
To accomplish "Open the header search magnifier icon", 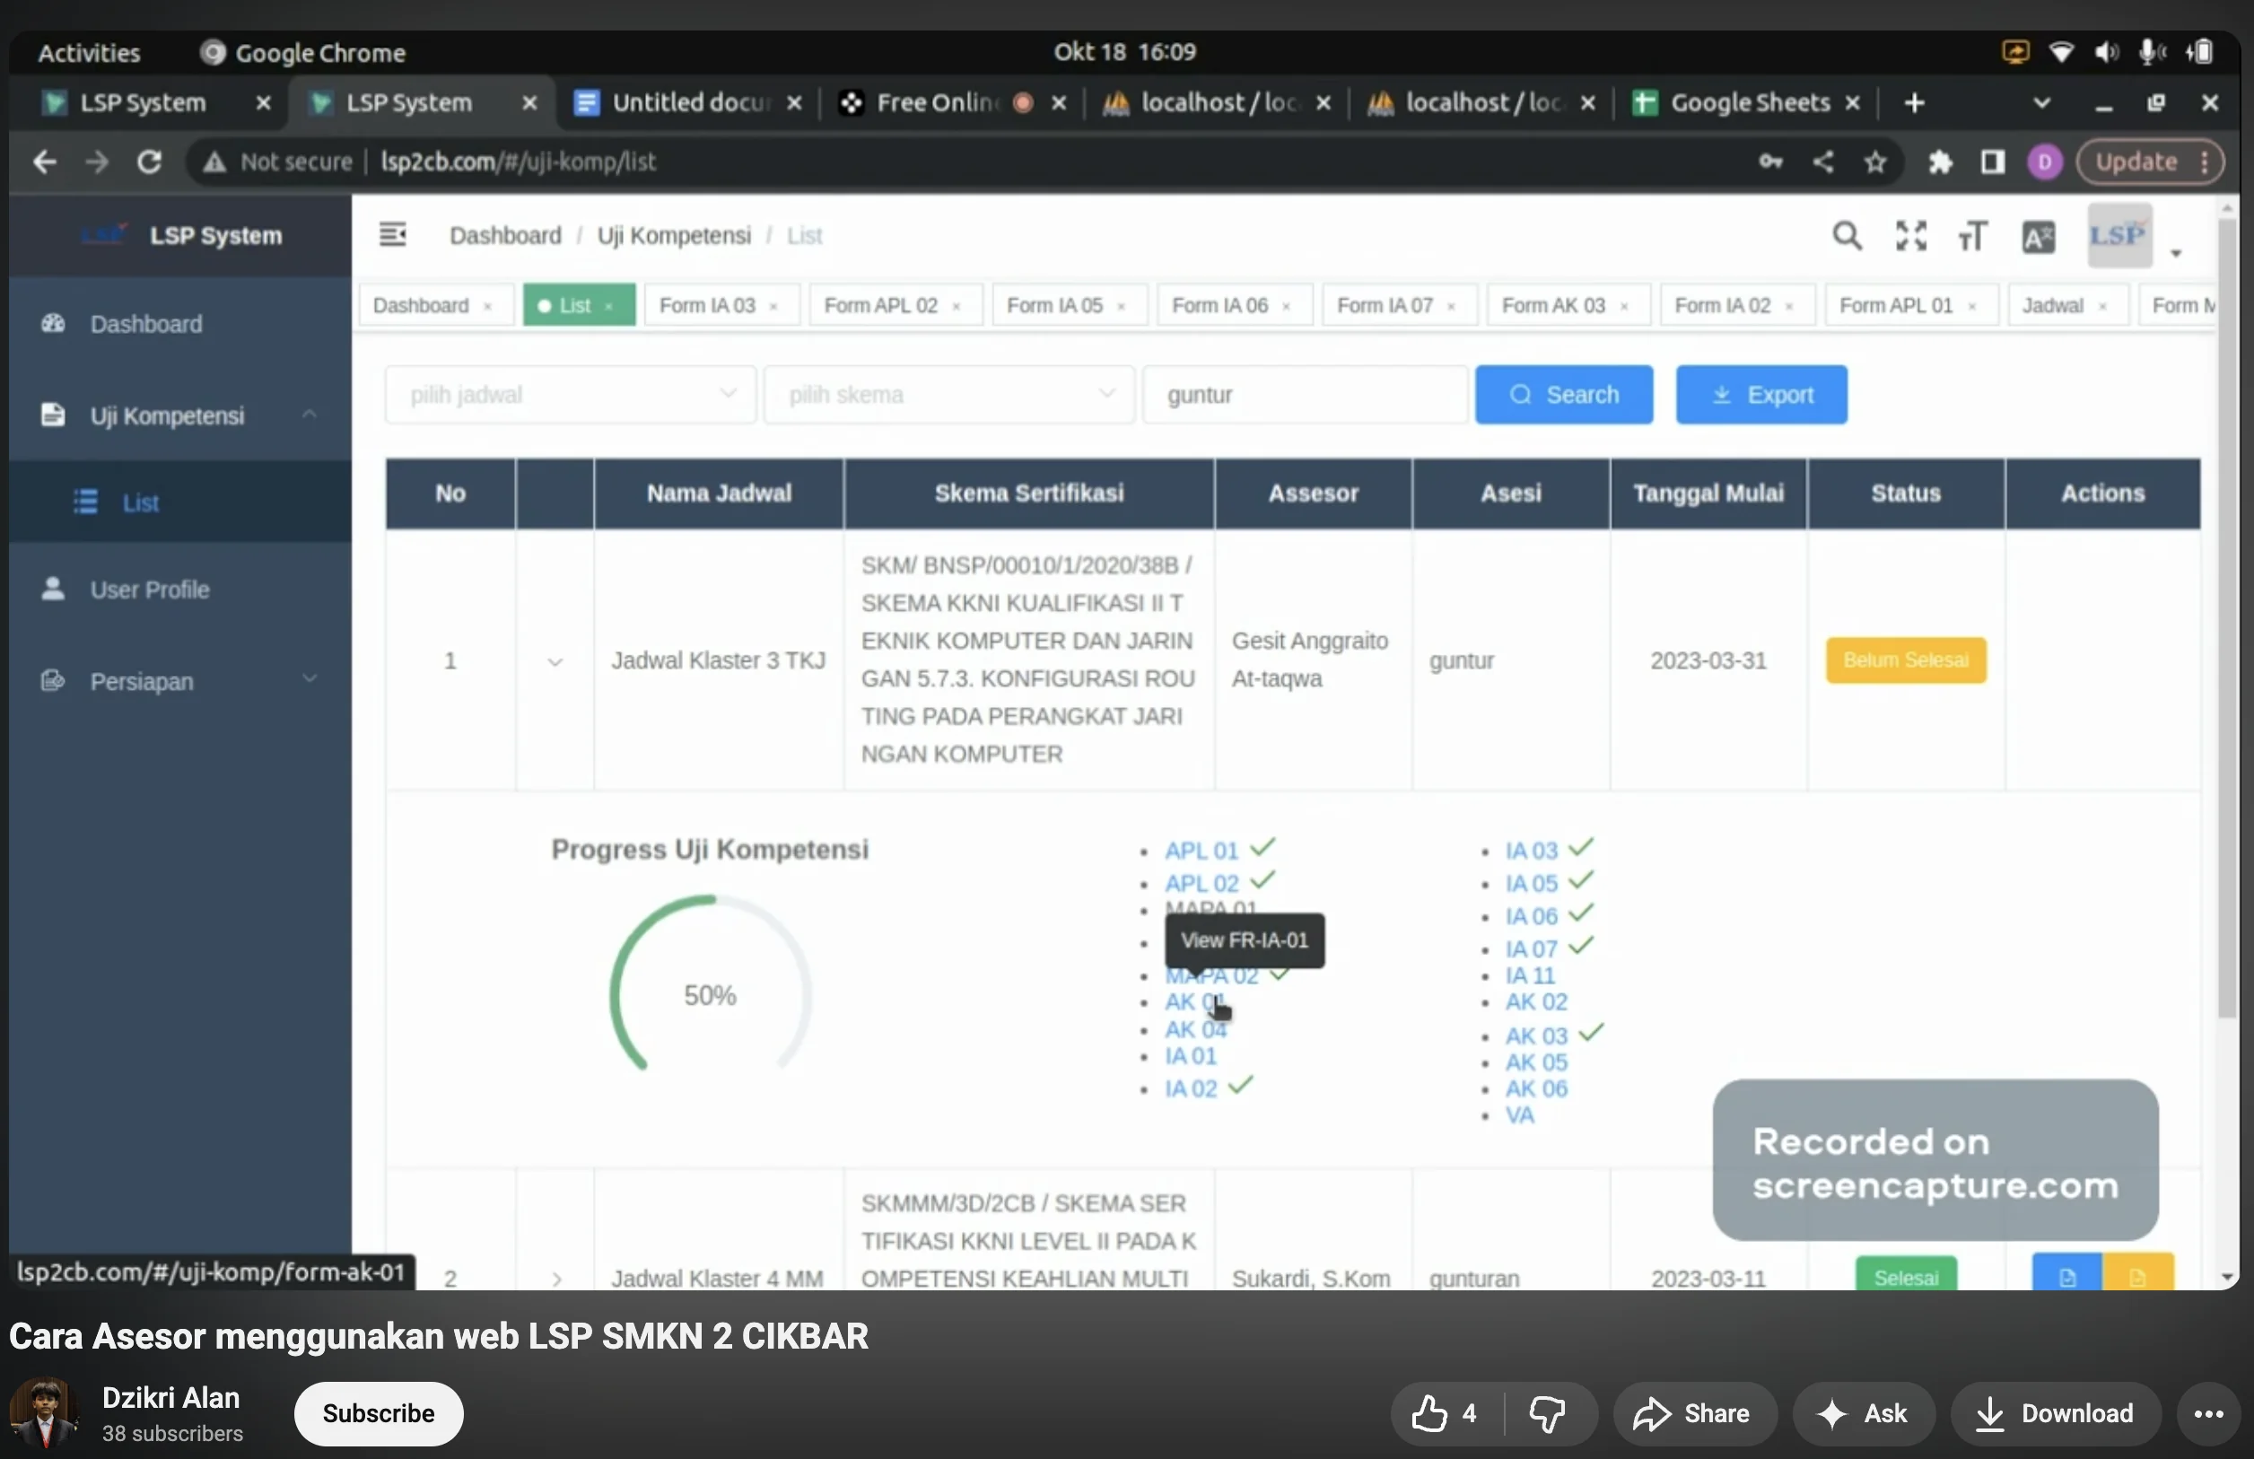I will pyautogui.click(x=1846, y=236).
